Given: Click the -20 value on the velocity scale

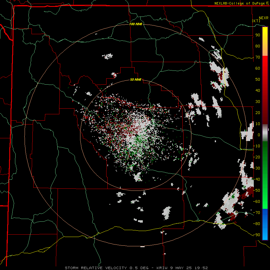Looking at the screenshot, I should [256, 157].
